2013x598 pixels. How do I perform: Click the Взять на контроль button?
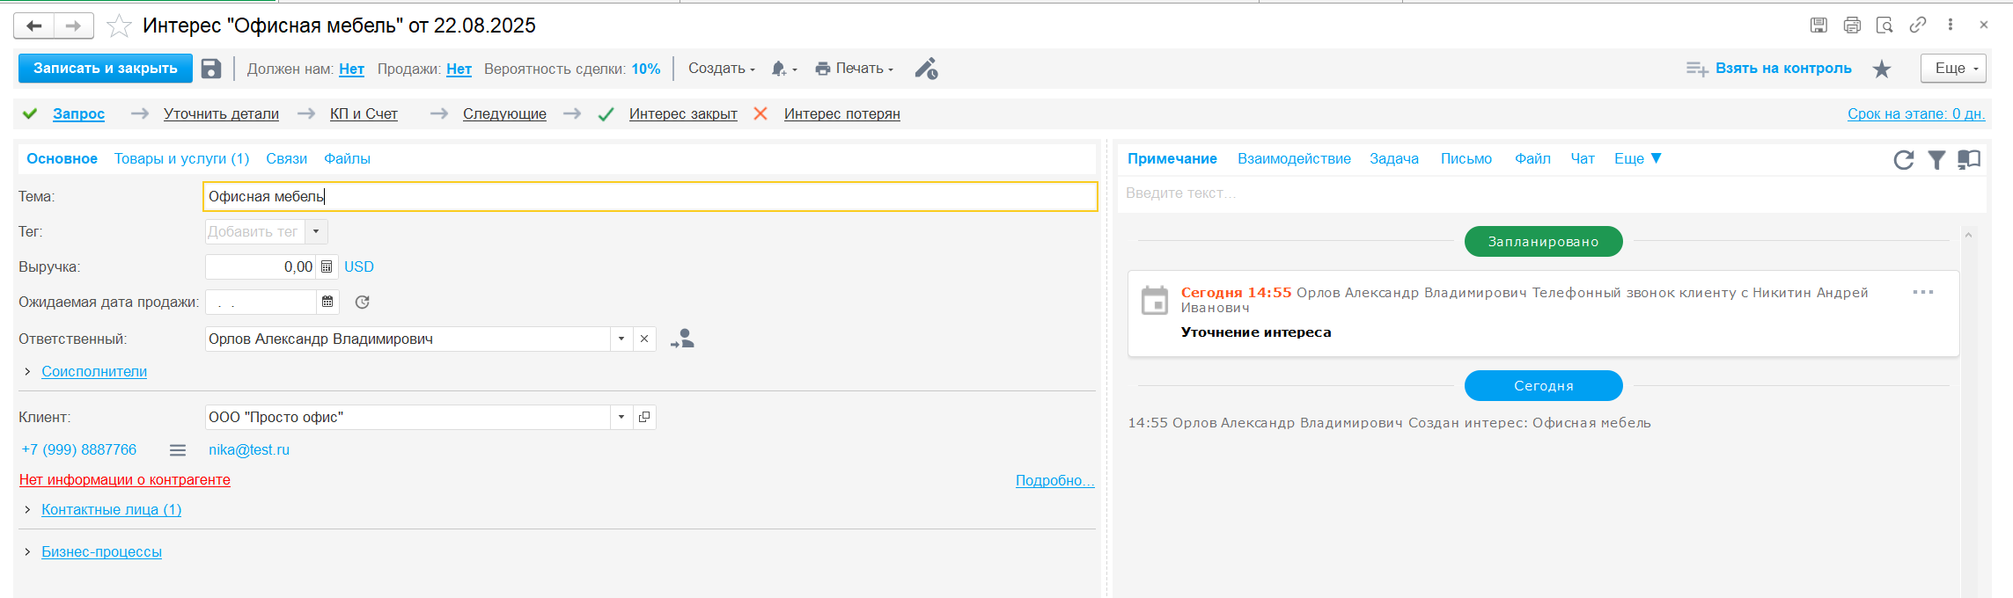coord(1782,69)
